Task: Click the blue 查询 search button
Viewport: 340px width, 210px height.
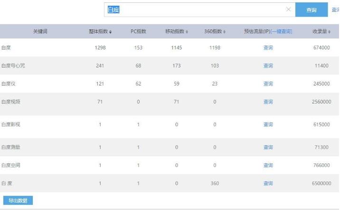Action: coord(312,10)
